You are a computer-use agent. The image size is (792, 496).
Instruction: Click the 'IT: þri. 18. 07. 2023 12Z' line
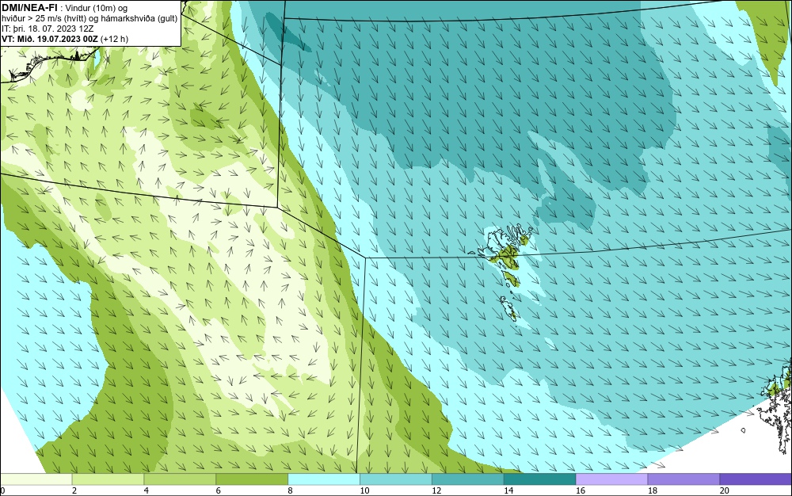[48, 29]
